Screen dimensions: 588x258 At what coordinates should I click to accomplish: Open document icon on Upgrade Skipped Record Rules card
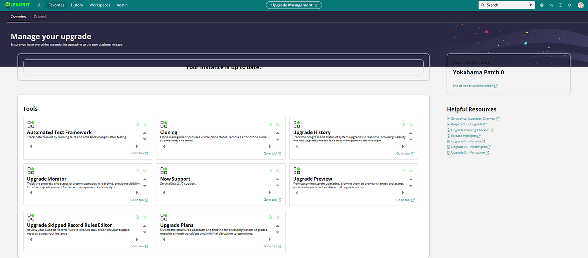(137, 217)
